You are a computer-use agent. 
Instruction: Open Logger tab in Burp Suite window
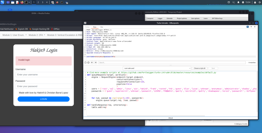click(160, 18)
